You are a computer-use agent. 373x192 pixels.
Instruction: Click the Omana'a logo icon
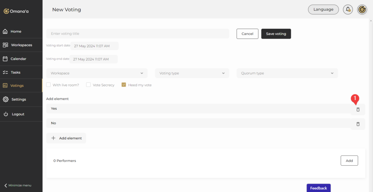6,11
